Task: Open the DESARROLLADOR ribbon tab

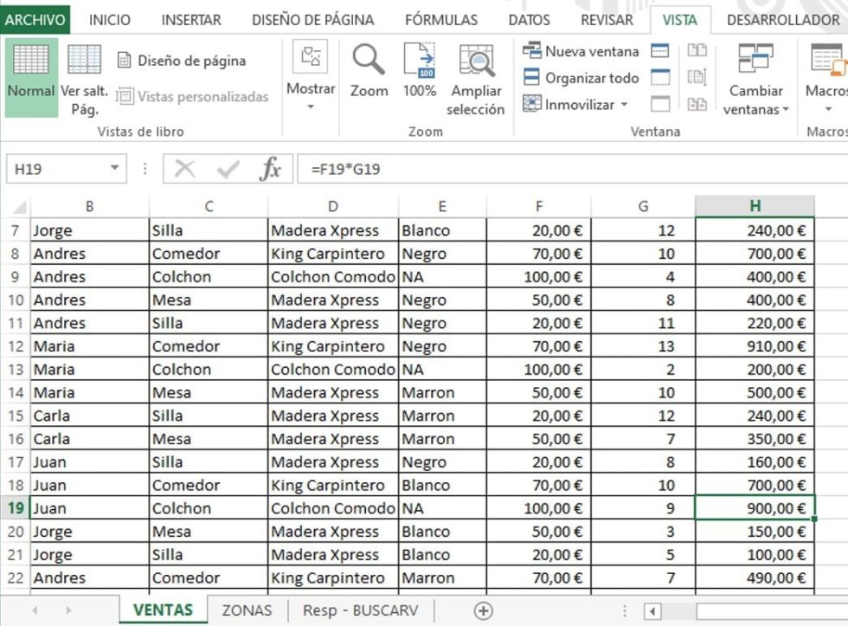Action: pos(783,20)
